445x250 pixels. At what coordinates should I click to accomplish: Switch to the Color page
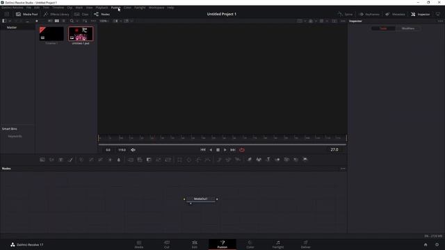(x=250, y=244)
